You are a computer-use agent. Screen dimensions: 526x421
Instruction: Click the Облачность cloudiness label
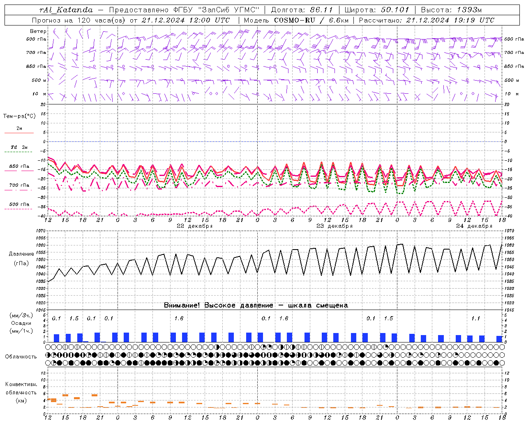tap(21, 357)
